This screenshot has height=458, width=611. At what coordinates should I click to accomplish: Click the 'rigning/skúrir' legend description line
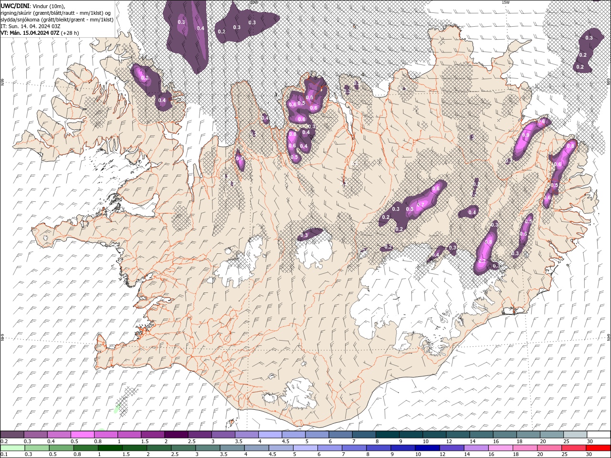(x=55, y=13)
